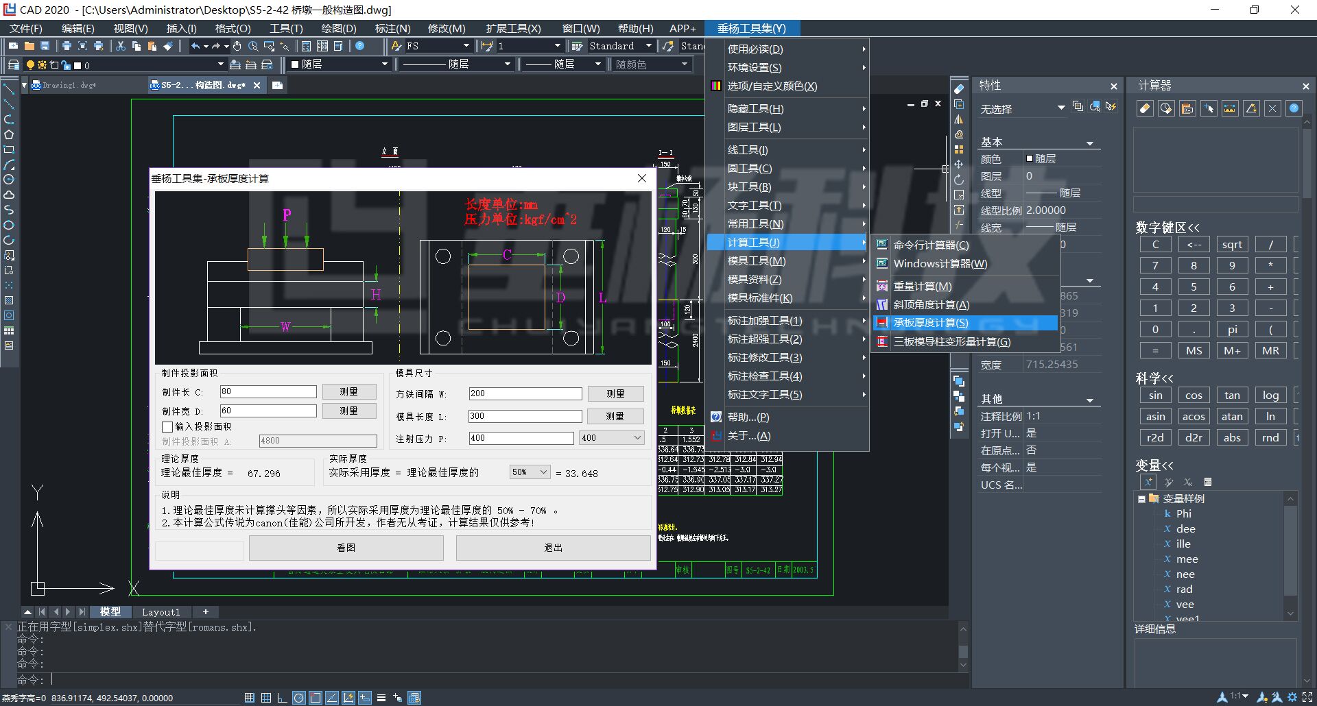The height and width of the screenshot is (706, 1317).
Task: Switch to the Layout1 tab
Action: click(161, 612)
